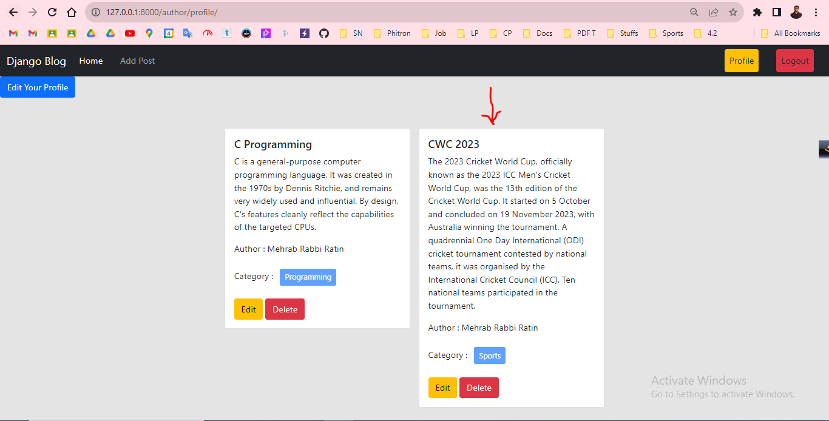Open the GitHub bookmark icon

[x=324, y=33]
